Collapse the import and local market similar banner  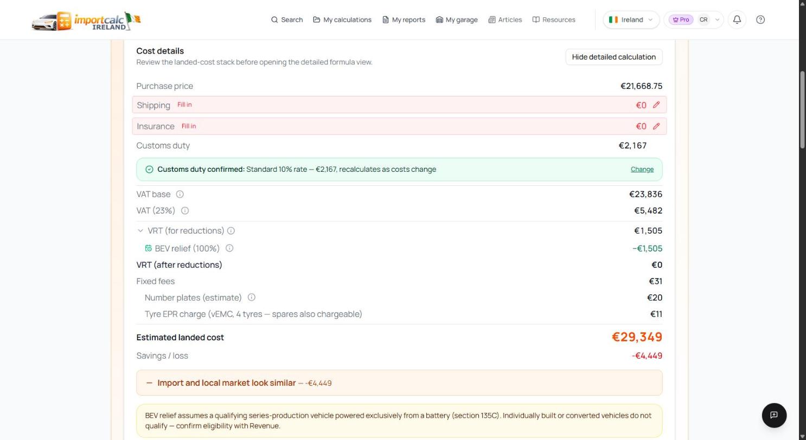pos(149,383)
